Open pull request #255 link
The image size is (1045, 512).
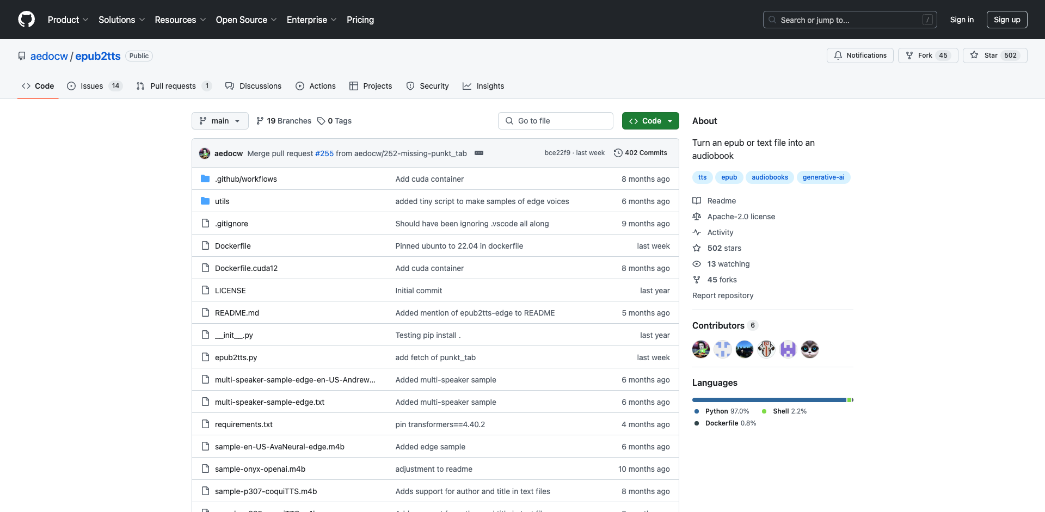324,153
